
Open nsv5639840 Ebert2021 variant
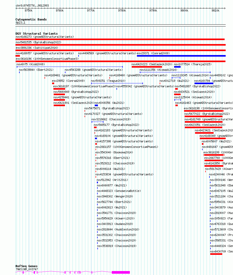[x=36, y=70]
